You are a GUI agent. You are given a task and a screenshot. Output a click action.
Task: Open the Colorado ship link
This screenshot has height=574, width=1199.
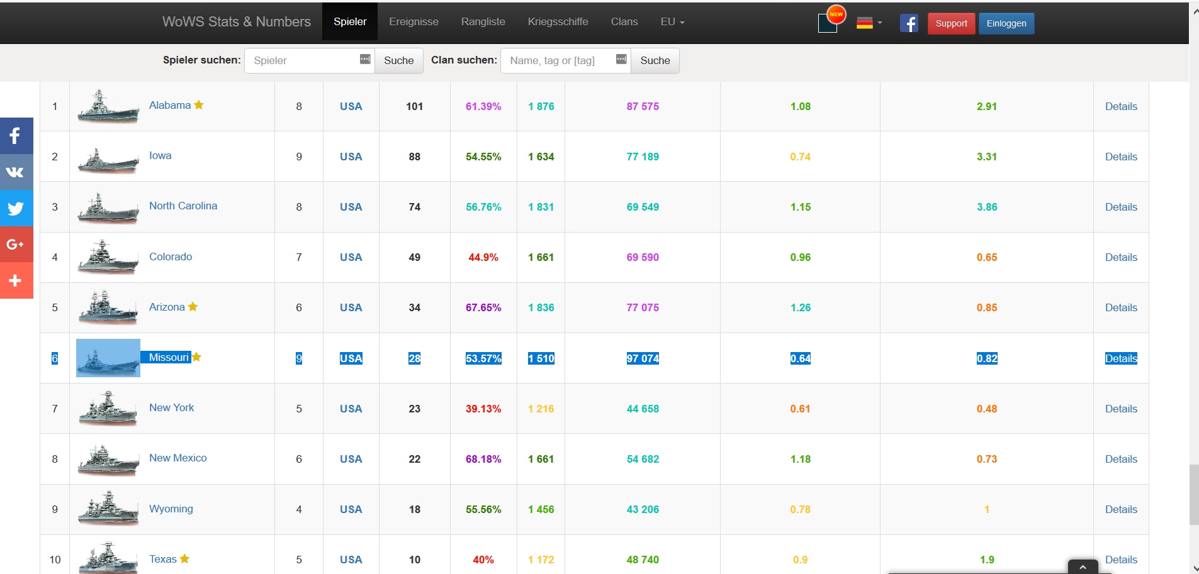[x=171, y=257]
